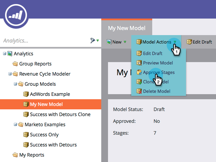This screenshot has height=162, width=216.
Task: Click the Group Reports folder icon
Action: click(x=15, y=64)
